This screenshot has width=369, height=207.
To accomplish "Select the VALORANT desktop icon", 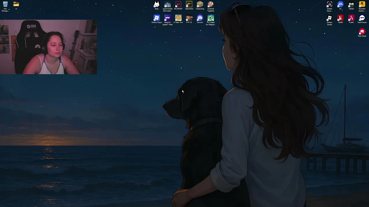I will [x=178, y=5].
